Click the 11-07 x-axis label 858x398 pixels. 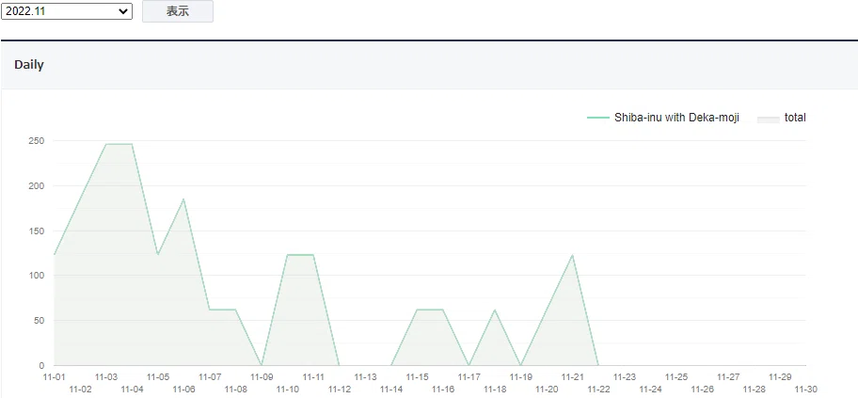[210, 377]
